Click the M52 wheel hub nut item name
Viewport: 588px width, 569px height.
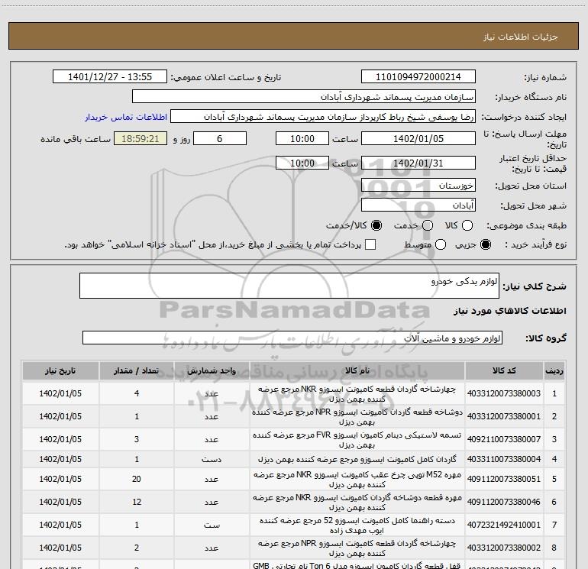click(x=357, y=480)
